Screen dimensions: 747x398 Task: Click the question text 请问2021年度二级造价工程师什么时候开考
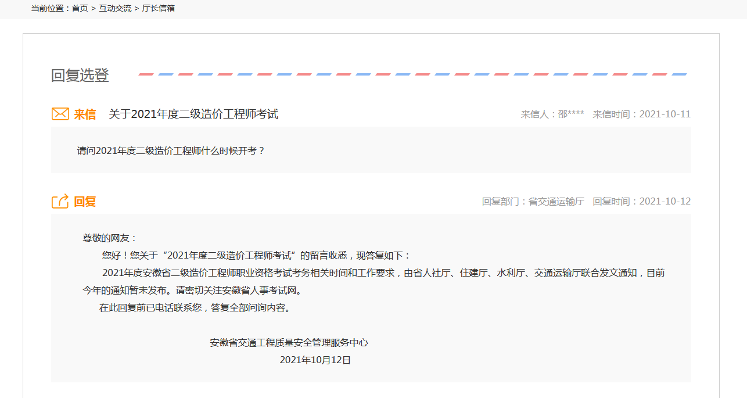pyautogui.click(x=171, y=150)
